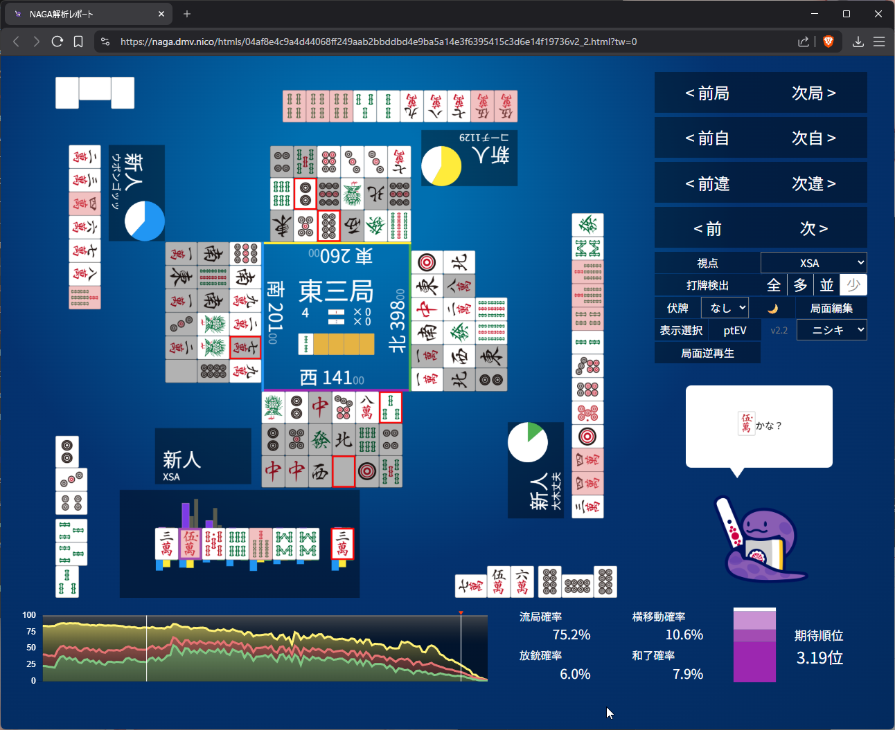The width and height of the screenshot is (895, 730).
Task: Click the 局面編集 button
Action: click(x=831, y=308)
